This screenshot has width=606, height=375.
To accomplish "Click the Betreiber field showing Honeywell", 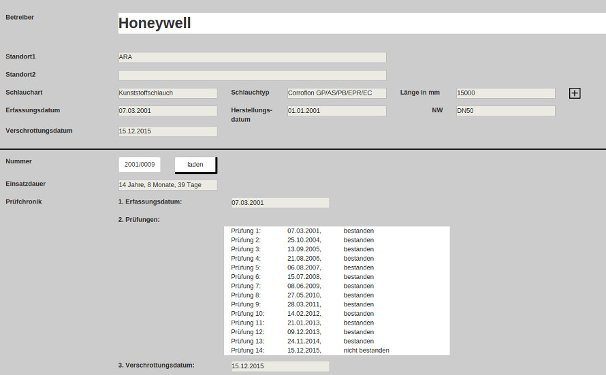I will tap(362, 23).
